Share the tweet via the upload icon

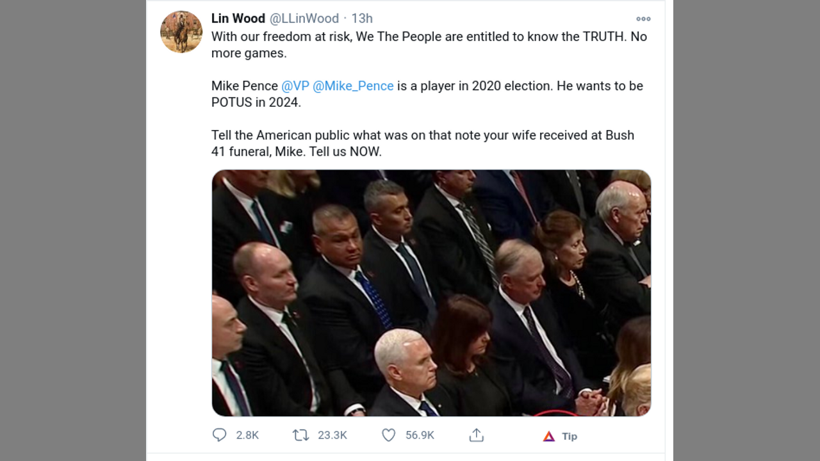[476, 435]
